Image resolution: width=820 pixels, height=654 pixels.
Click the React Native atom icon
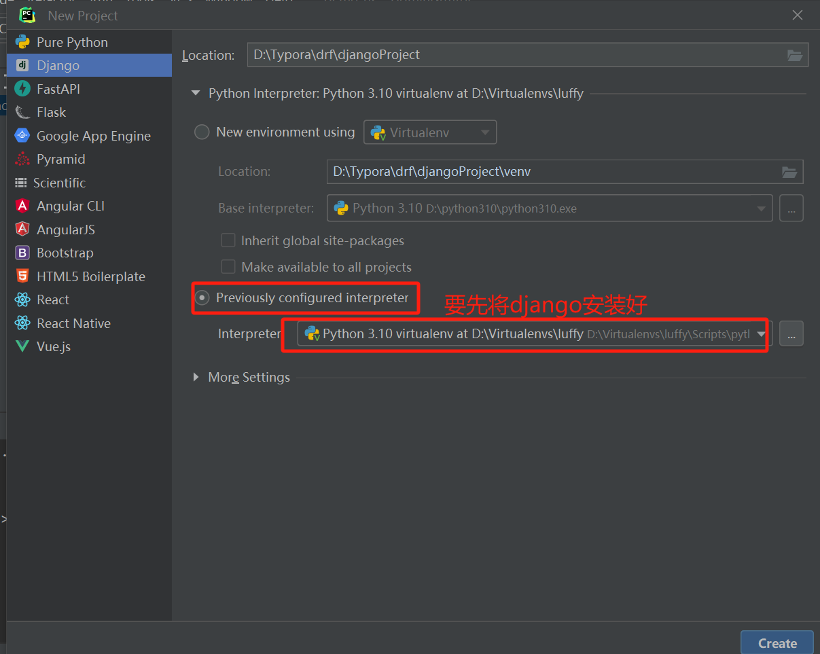pos(22,323)
